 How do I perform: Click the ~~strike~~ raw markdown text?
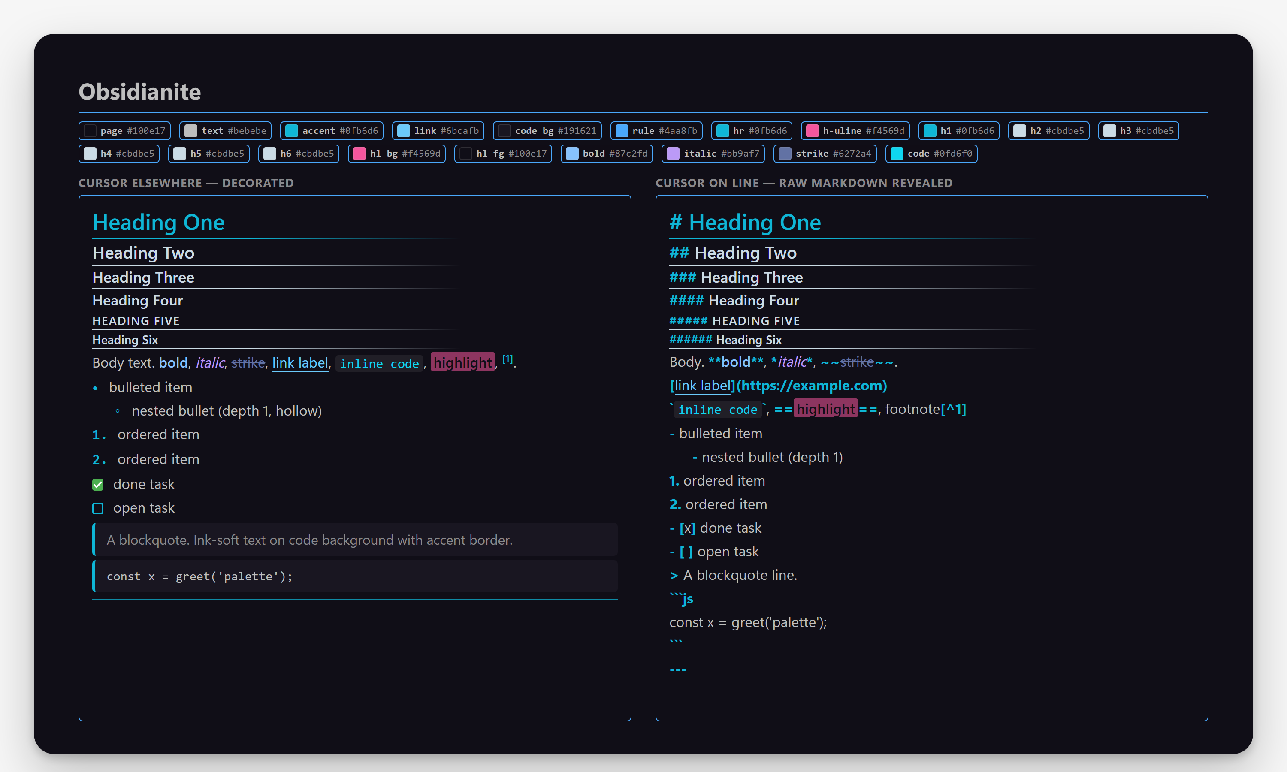(857, 362)
